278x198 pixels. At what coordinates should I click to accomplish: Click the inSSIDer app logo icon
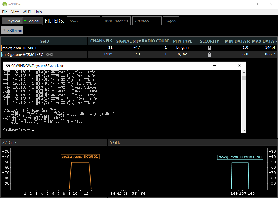[5, 4]
